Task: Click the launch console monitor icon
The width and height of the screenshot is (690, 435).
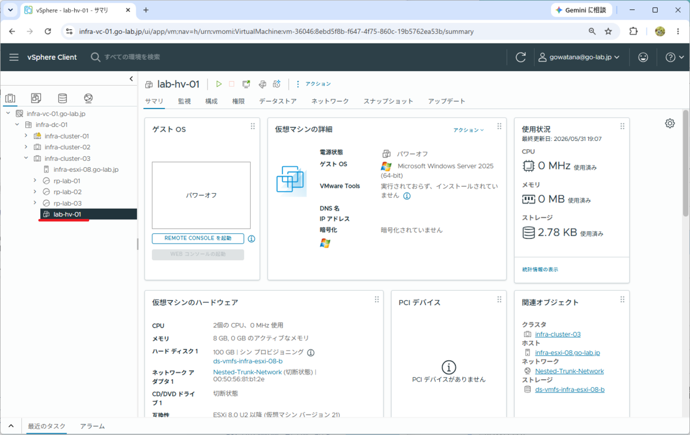Action: click(x=246, y=84)
